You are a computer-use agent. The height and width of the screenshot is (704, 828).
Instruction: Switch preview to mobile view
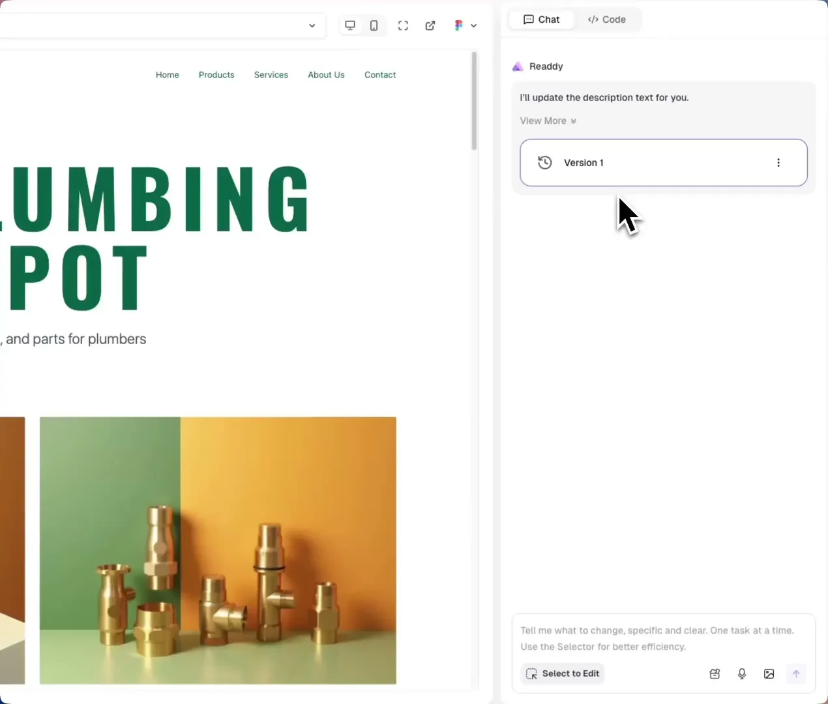point(374,25)
